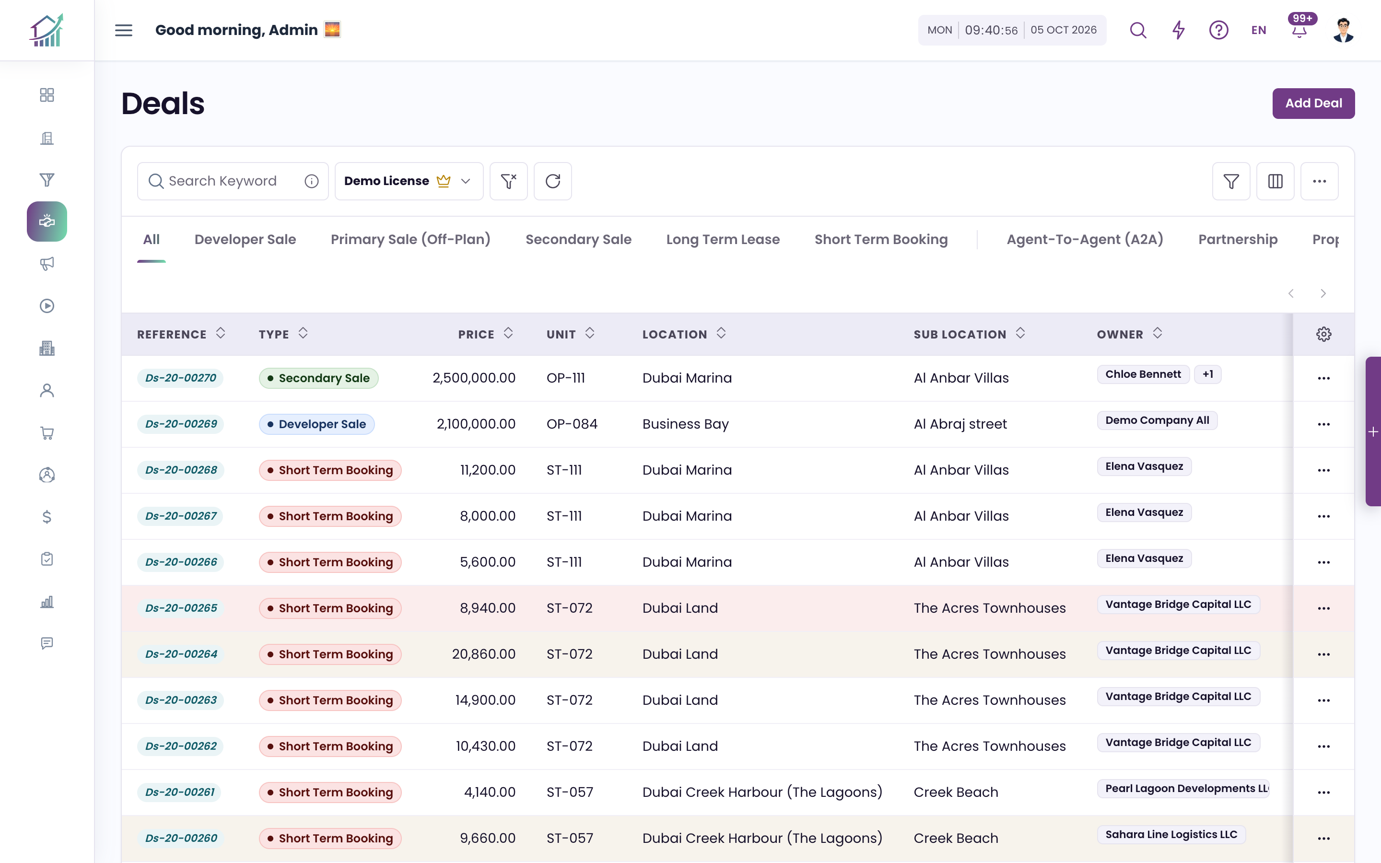The image size is (1381, 863).
Task: Open global search magnifier in header
Action: click(x=1138, y=30)
